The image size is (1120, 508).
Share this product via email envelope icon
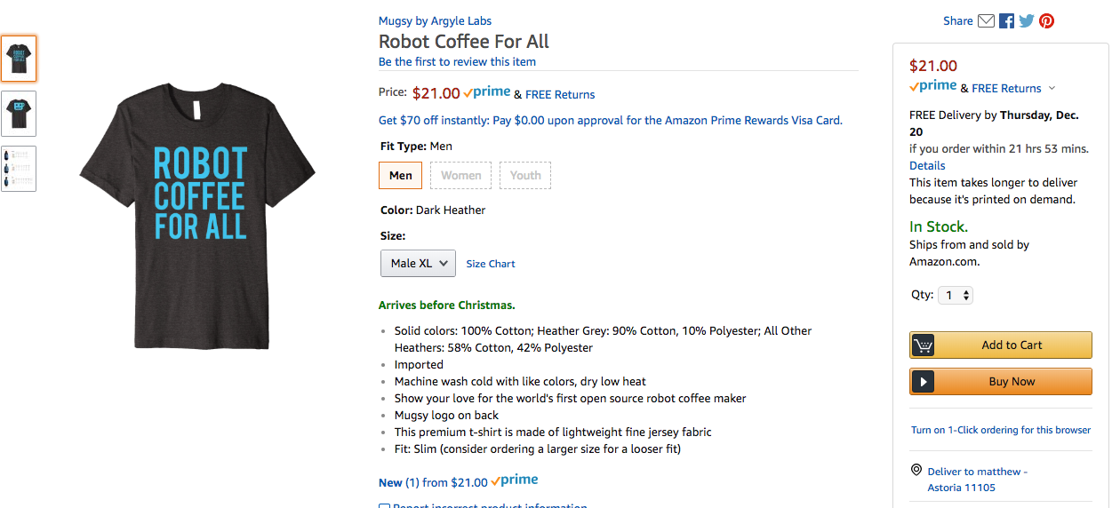pyautogui.click(x=986, y=21)
